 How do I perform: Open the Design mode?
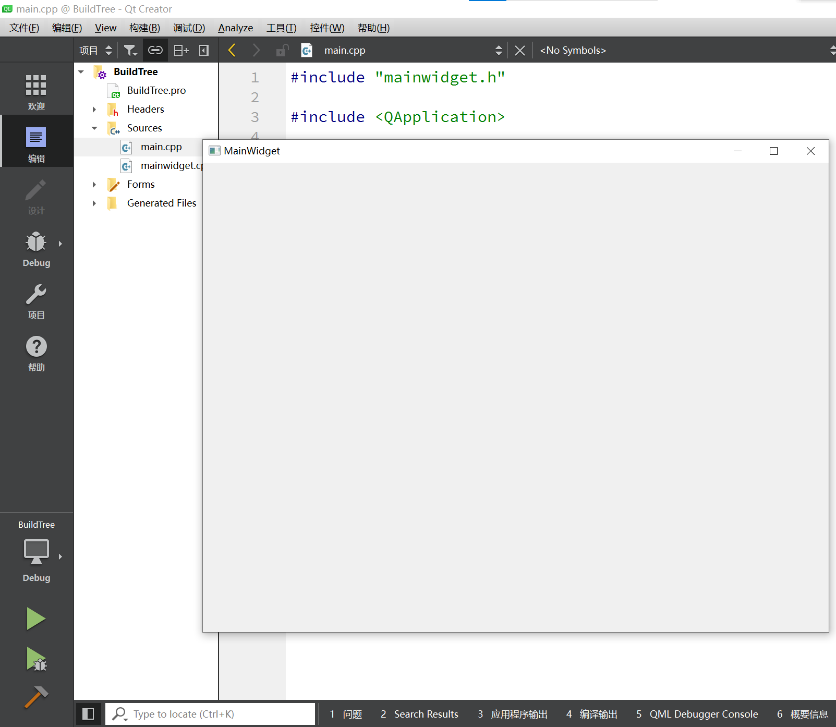point(36,196)
